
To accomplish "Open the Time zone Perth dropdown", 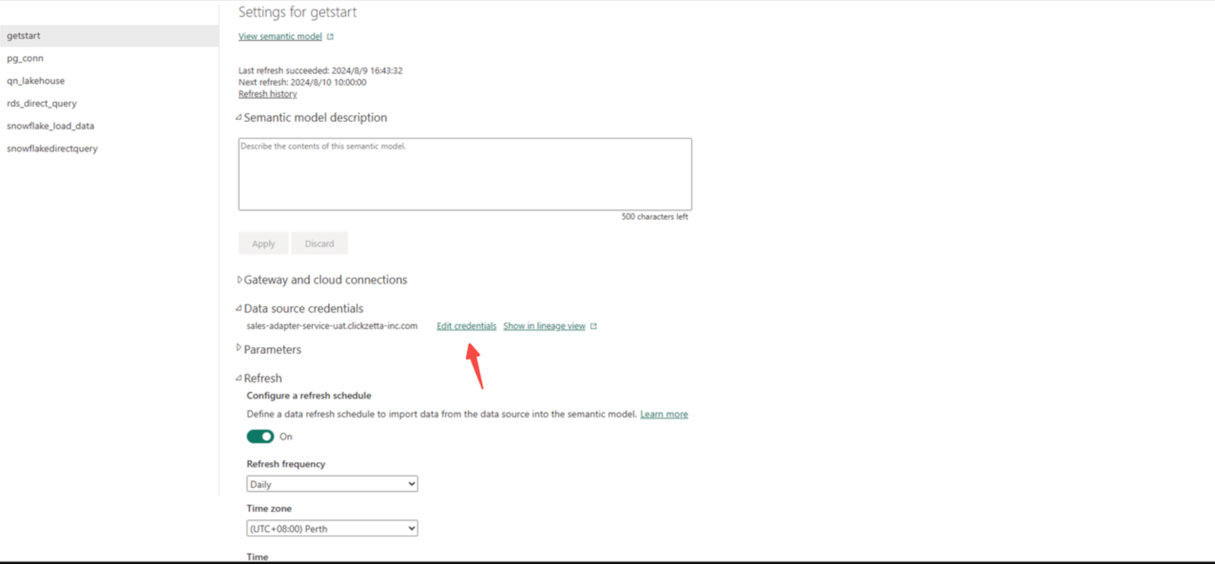I will (x=332, y=528).
